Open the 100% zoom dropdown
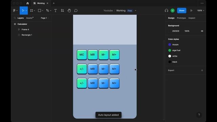 point(201,11)
